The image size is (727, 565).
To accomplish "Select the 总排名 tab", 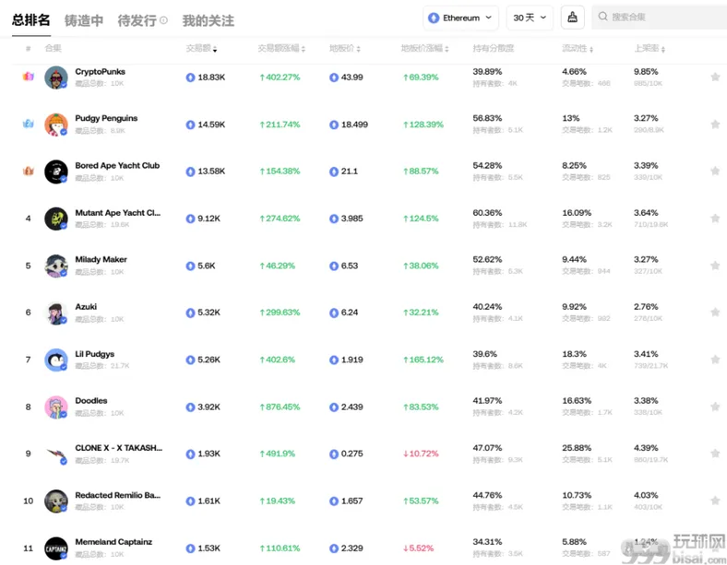I will [31, 20].
